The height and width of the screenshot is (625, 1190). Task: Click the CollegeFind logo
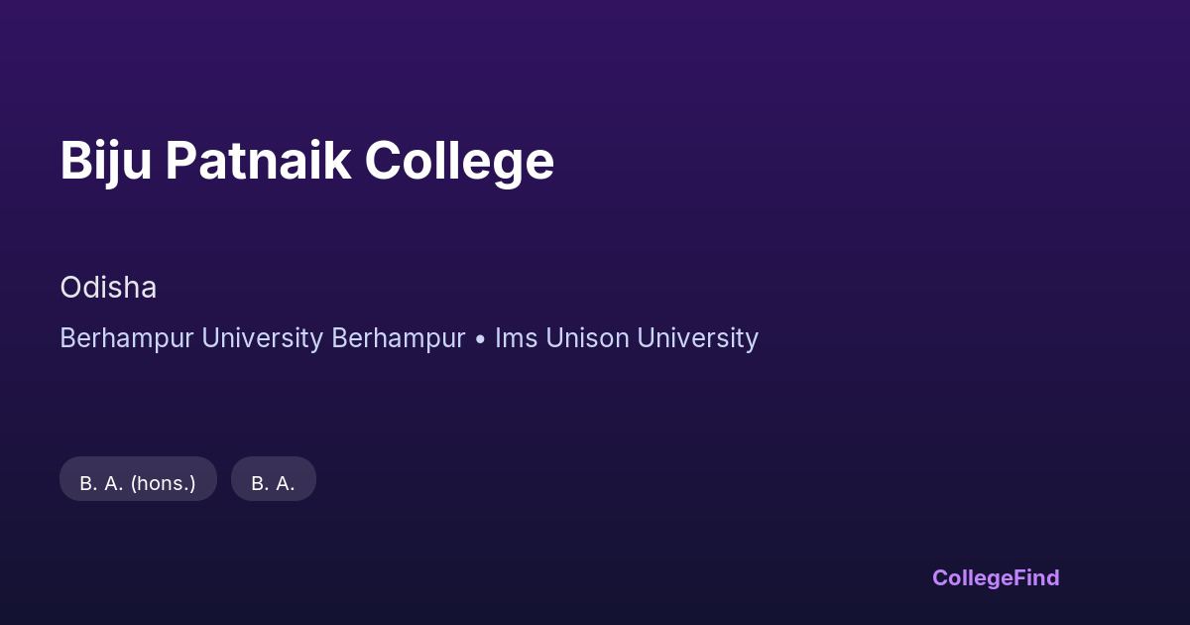point(996,577)
